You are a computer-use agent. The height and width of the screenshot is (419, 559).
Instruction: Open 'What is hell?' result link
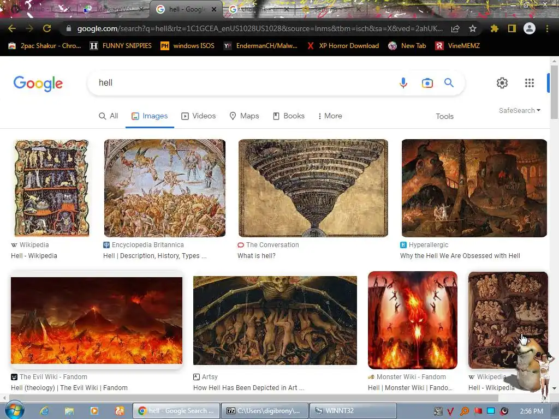[257, 256]
